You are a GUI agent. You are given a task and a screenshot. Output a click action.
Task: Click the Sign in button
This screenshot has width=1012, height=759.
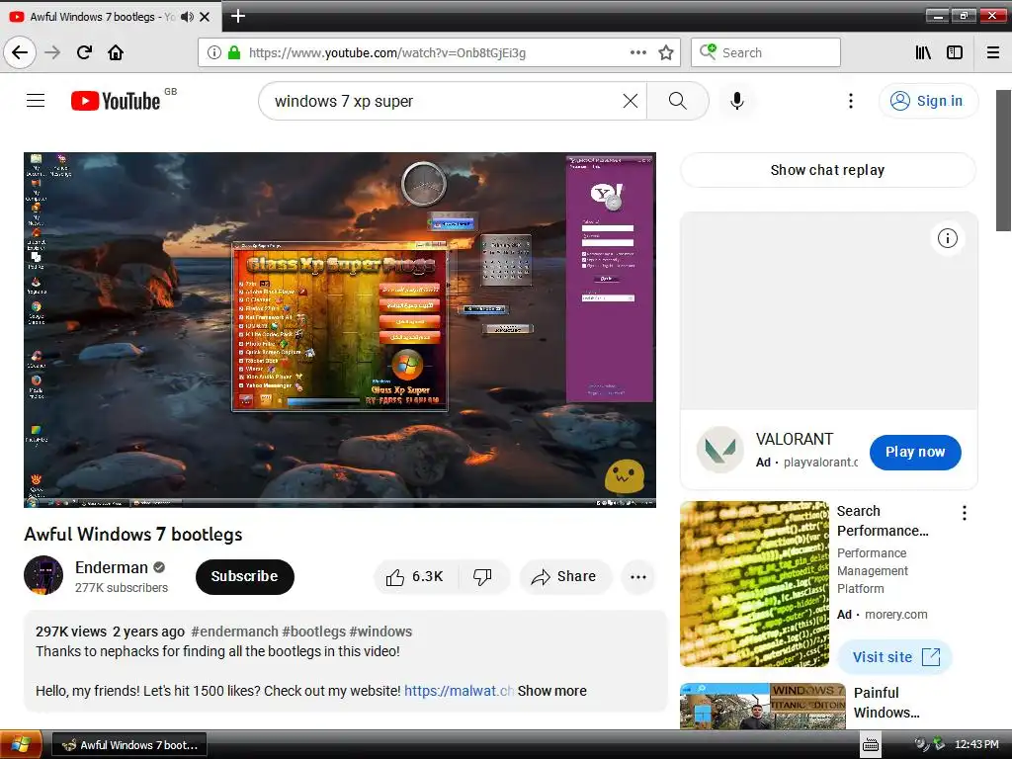[928, 101]
